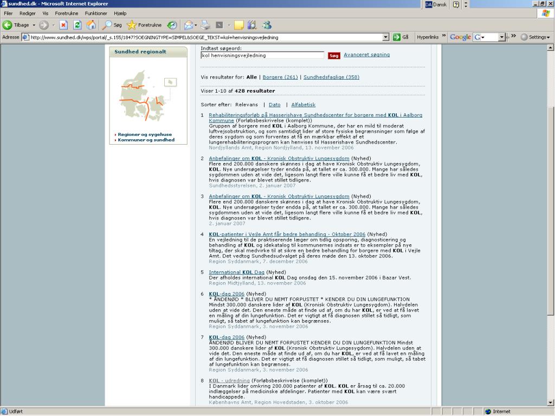Print the page with the printer icon

[205, 25]
